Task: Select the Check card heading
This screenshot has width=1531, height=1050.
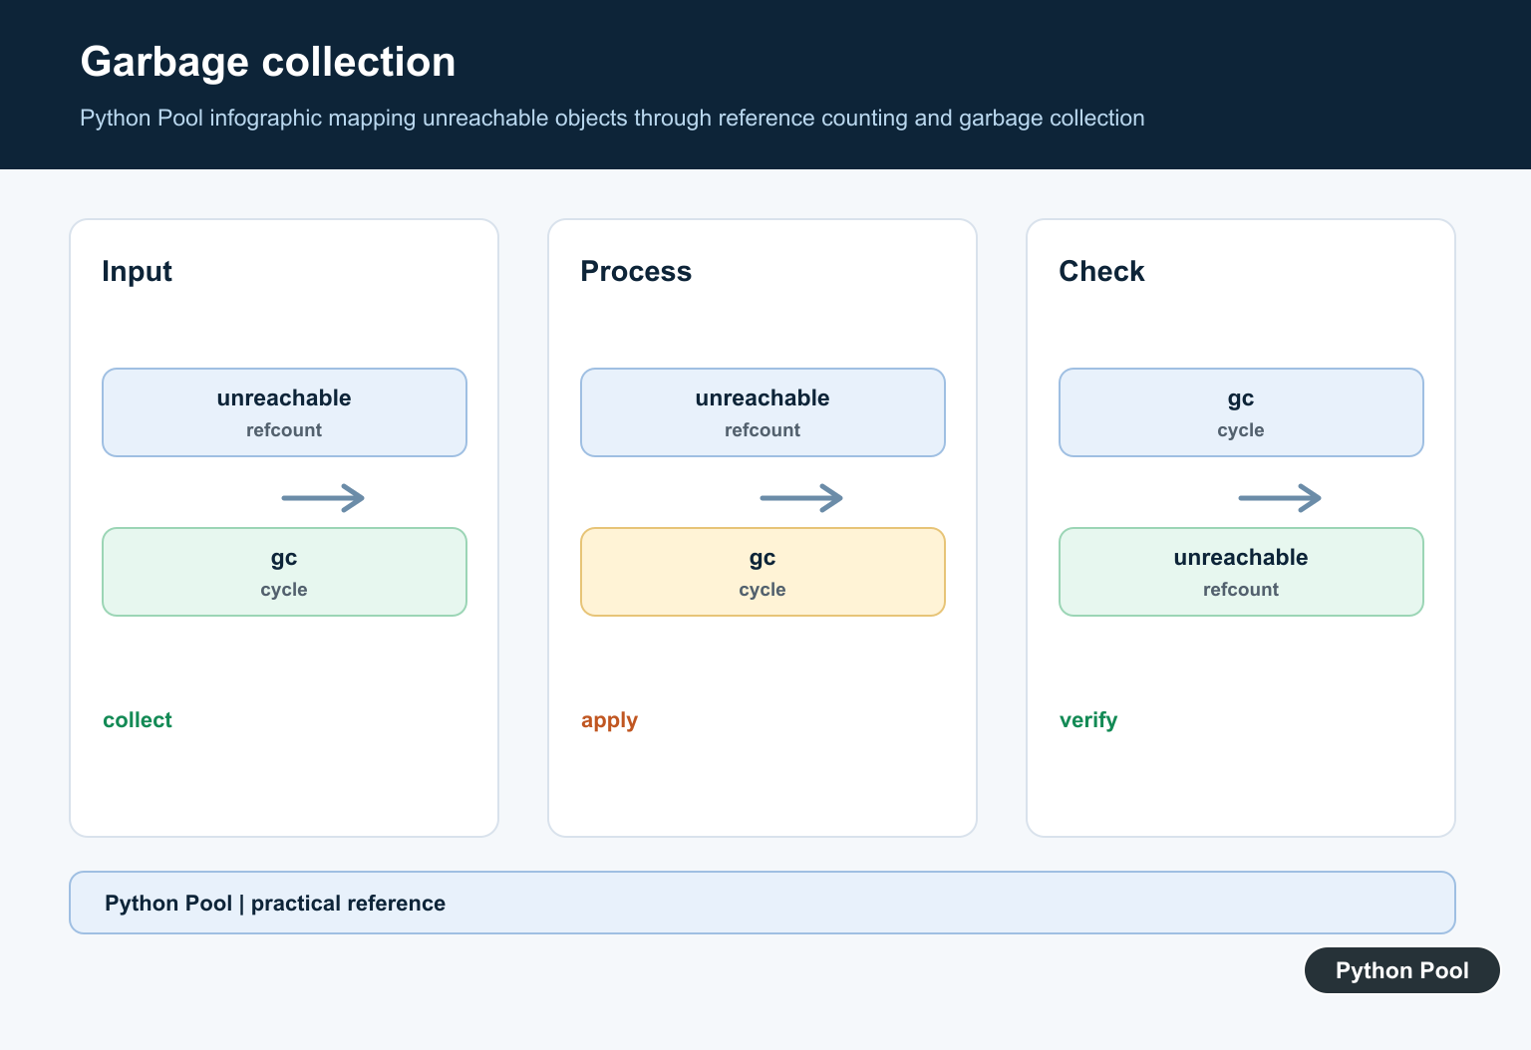Action: 1101,271
